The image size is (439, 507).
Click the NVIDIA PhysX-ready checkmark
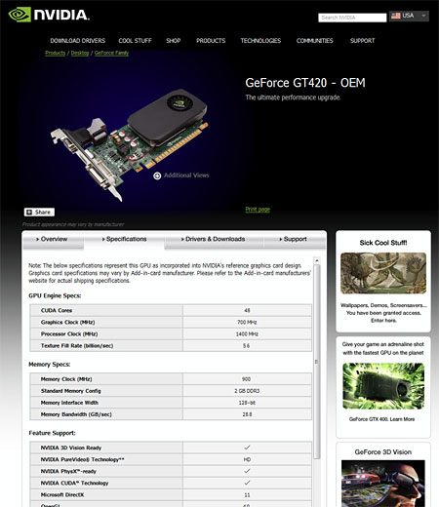pyautogui.click(x=247, y=471)
